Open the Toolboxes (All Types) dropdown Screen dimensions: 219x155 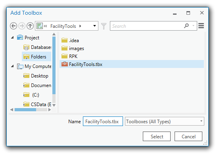tap(165, 121)
